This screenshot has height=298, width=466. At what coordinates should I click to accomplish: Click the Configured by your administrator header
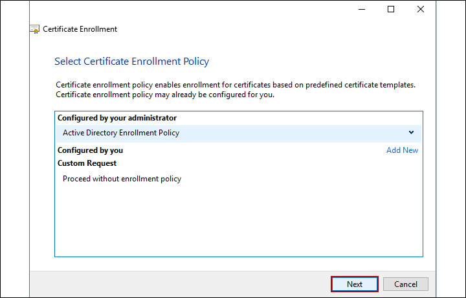(116, 118)
